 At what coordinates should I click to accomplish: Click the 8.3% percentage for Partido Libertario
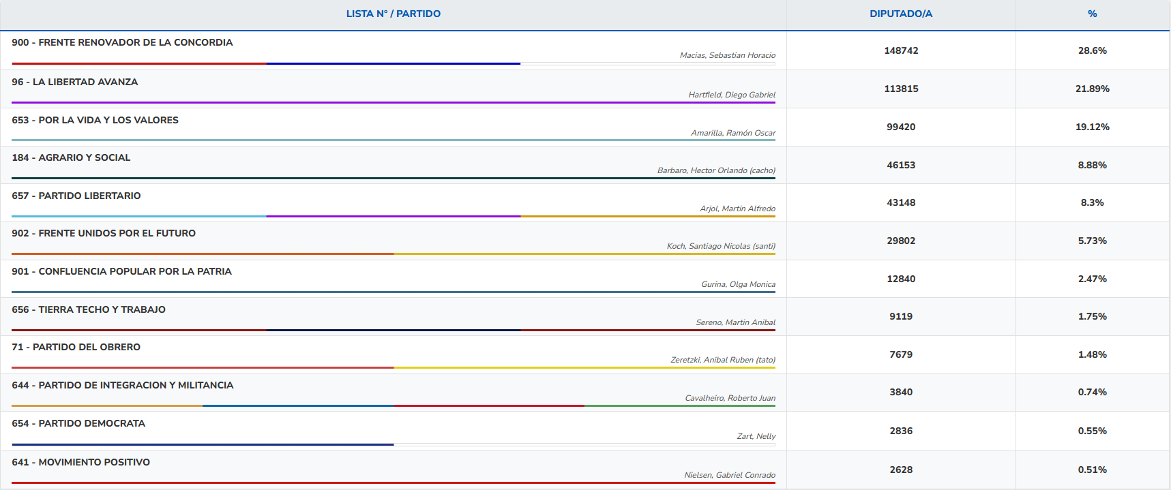pyautogui.click(x=1092, y=202)
